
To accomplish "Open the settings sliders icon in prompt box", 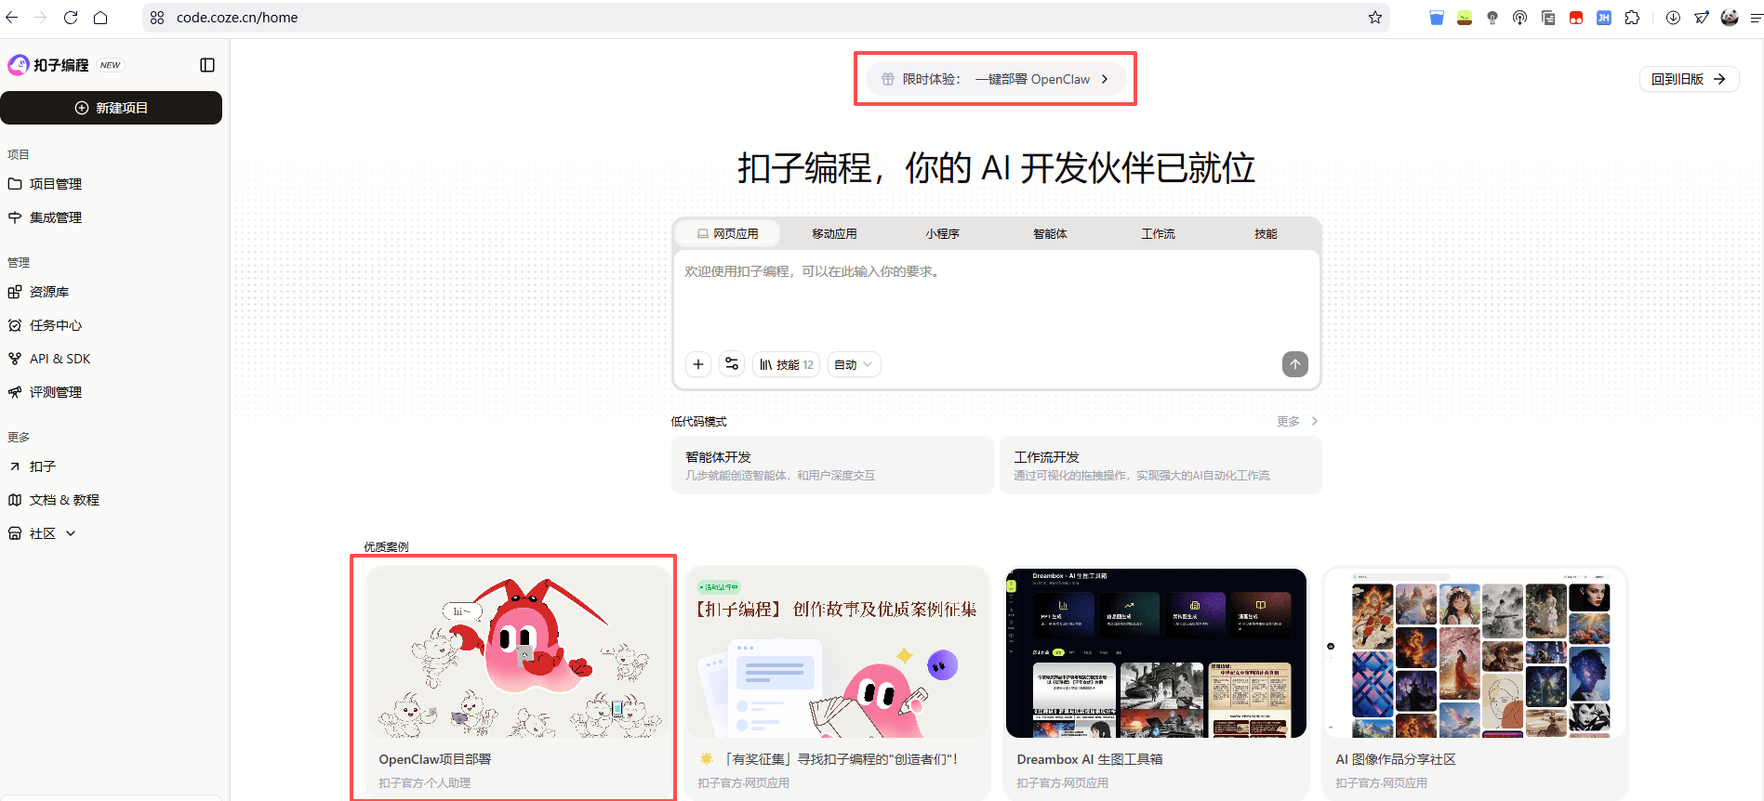I will click(x=732, y=364).
